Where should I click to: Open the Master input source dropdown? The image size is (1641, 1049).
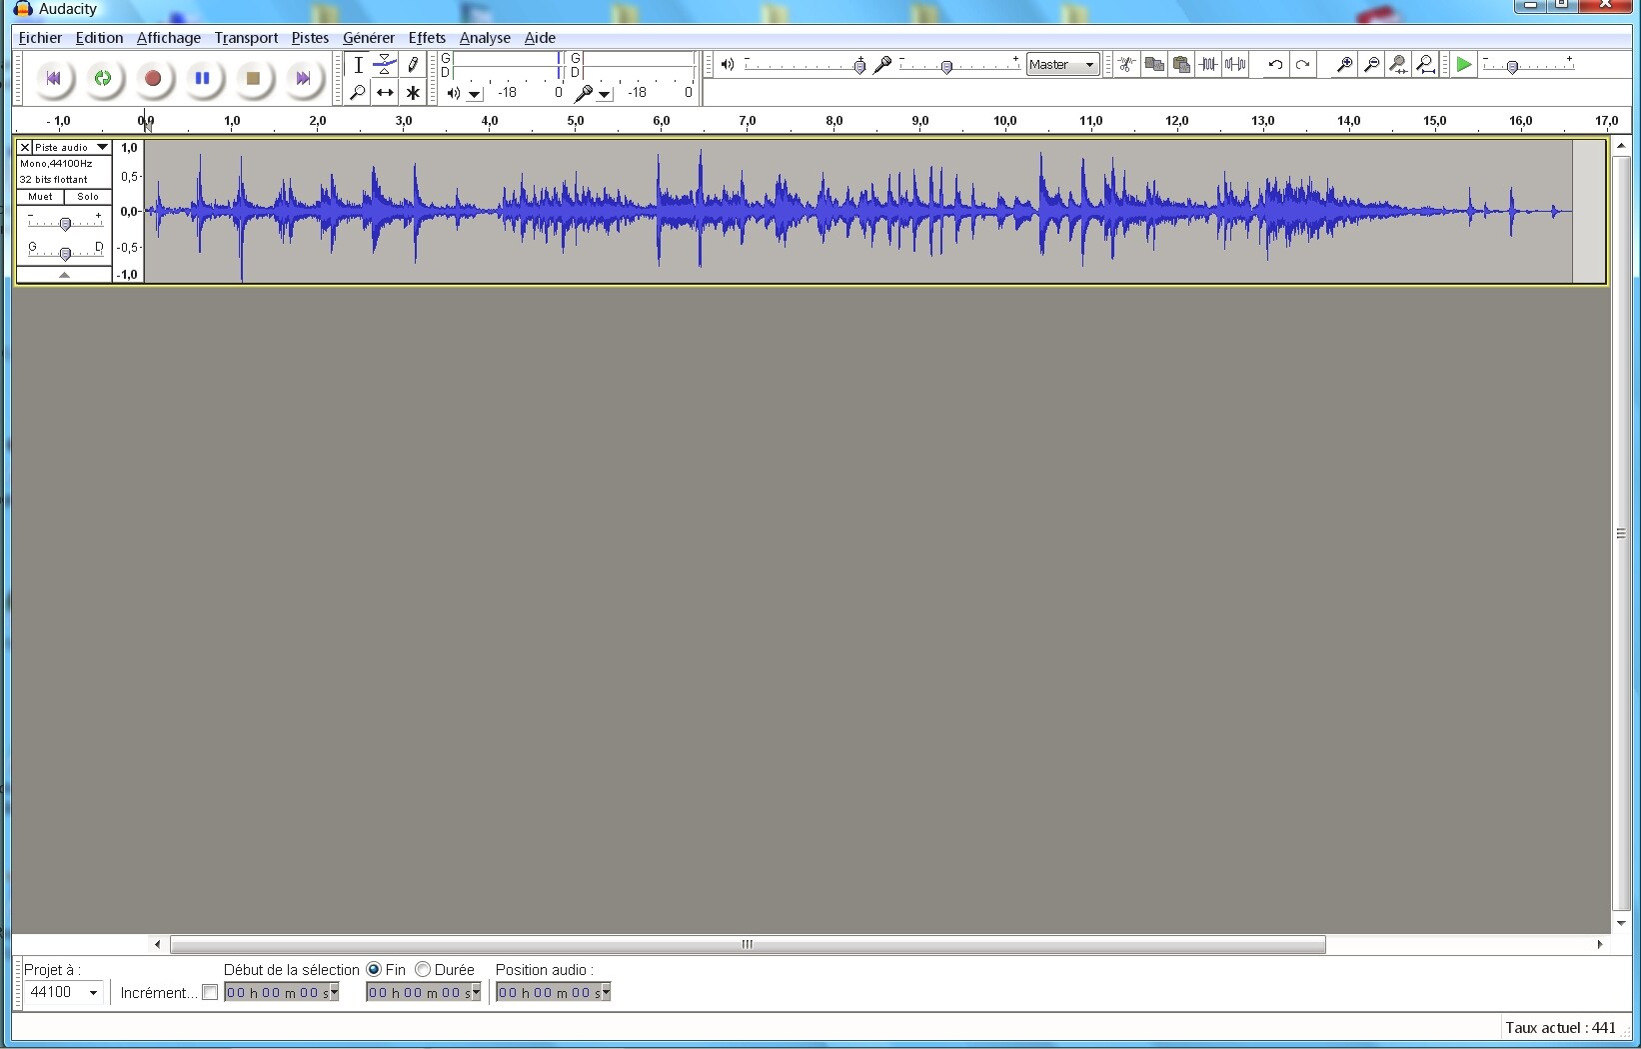(1063, 64)
